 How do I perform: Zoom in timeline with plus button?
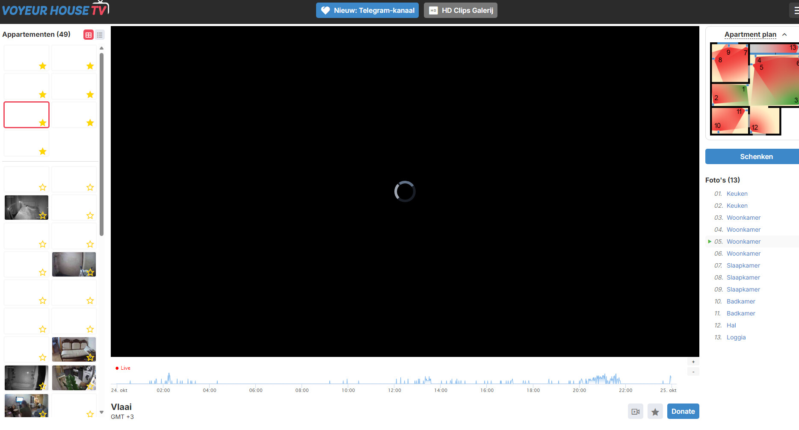693,362
